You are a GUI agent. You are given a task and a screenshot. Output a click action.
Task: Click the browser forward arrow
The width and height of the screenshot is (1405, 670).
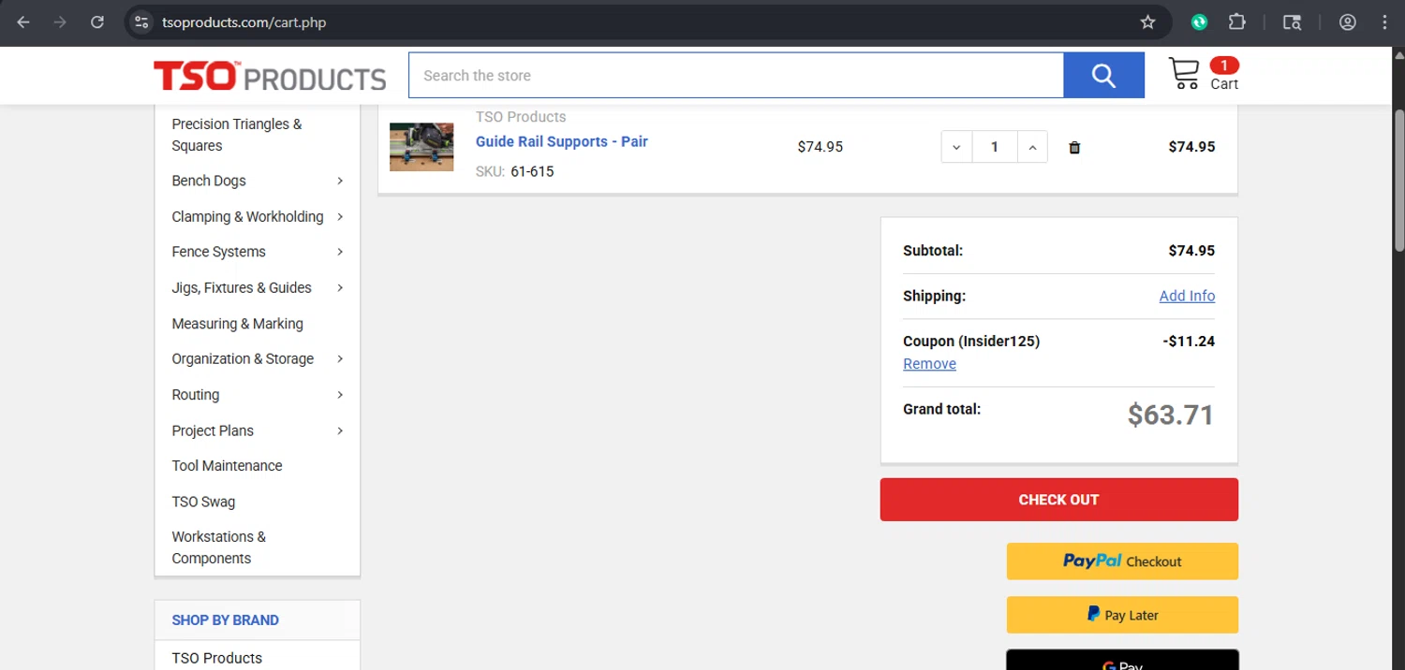tap(60, 22)
